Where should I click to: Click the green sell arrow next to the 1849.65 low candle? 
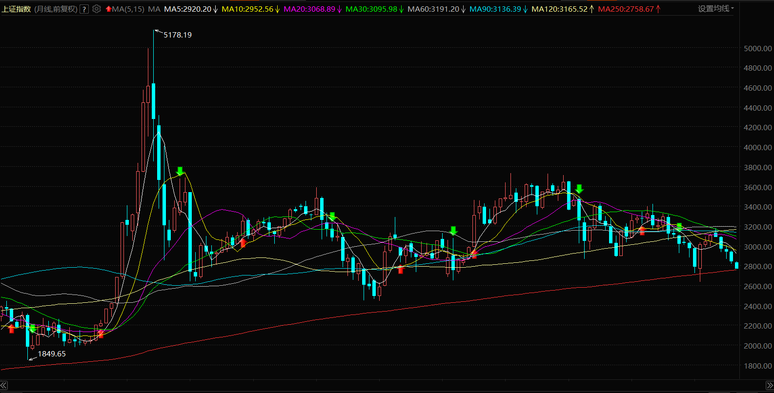[x=33, y=329]
